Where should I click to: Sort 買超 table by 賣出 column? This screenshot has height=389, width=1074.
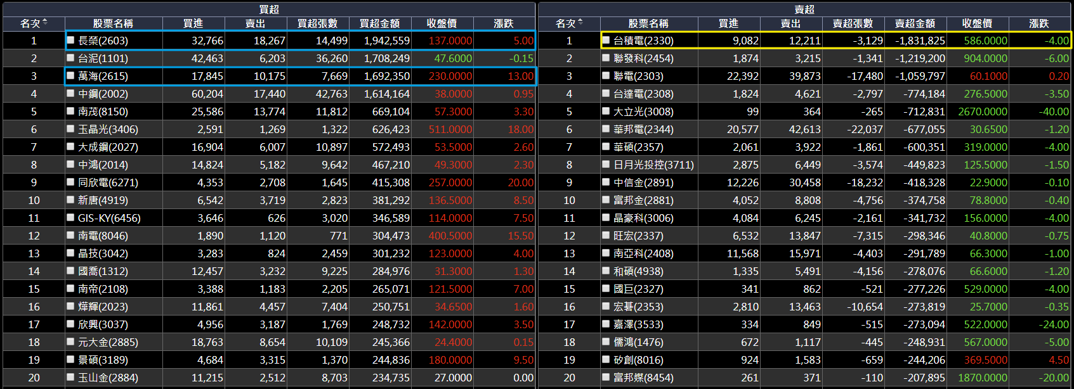point(256,23)
